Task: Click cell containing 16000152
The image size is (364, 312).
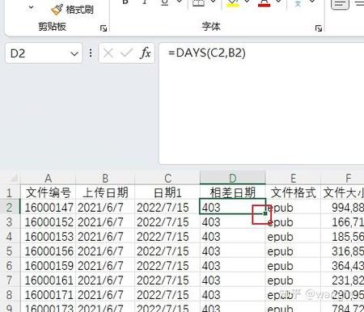Action: pyautogui.click(x=48, y=222)
